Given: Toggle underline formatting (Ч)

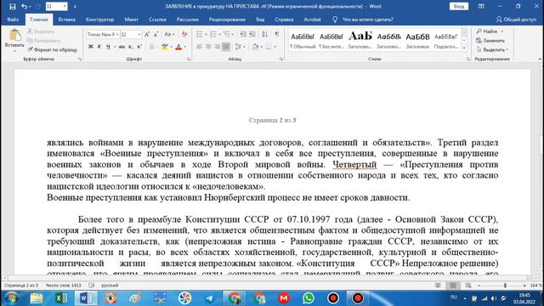Looking at the screenshot, I should pyautogui.click(x=108, y=47).
